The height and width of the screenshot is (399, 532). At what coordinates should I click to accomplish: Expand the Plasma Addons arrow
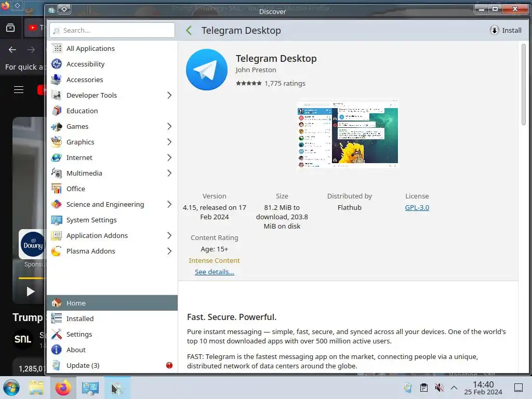click(169, 251)
